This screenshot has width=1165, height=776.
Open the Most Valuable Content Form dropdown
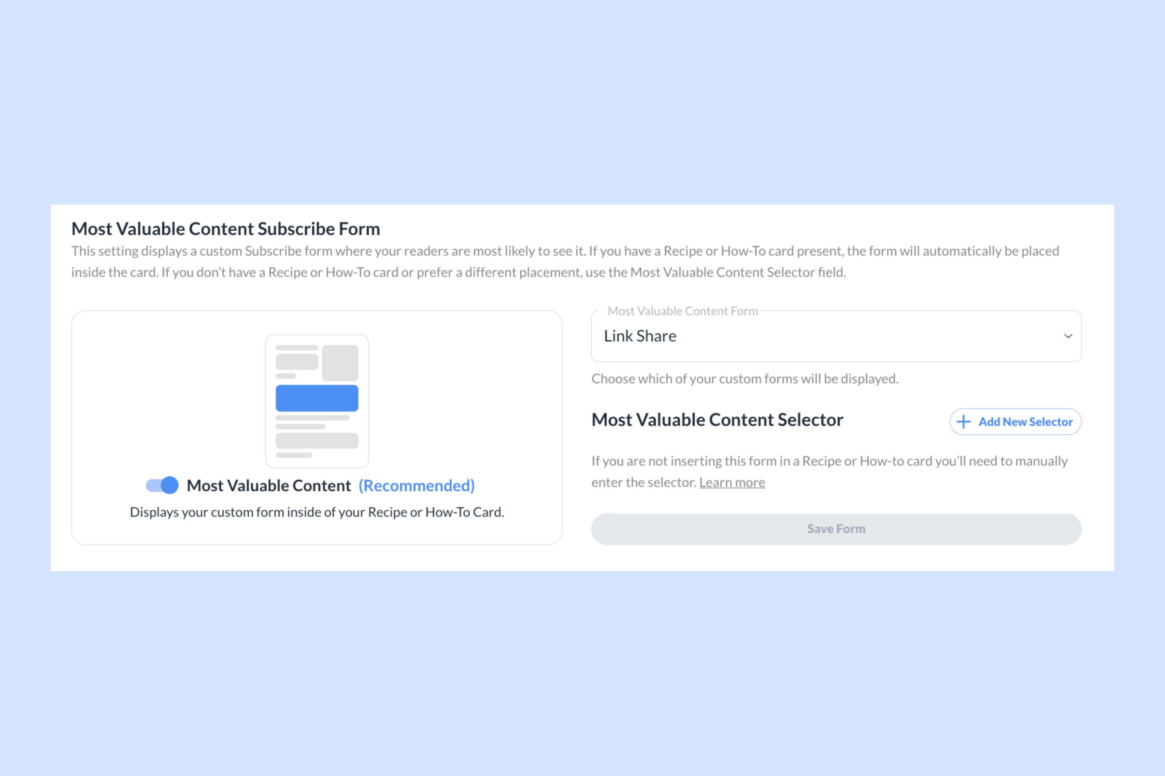pyautogui.click(x=836, y=336)
